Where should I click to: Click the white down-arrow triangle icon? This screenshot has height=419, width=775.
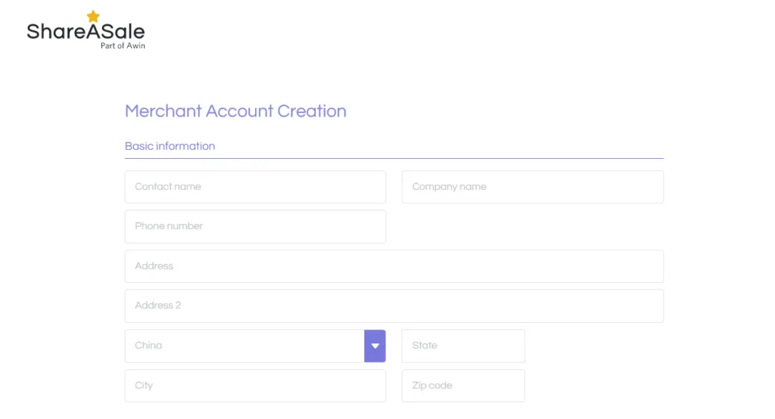[375, 346]
